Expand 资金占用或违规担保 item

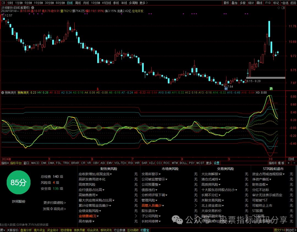pyautogui.click(x=268, y=174)
